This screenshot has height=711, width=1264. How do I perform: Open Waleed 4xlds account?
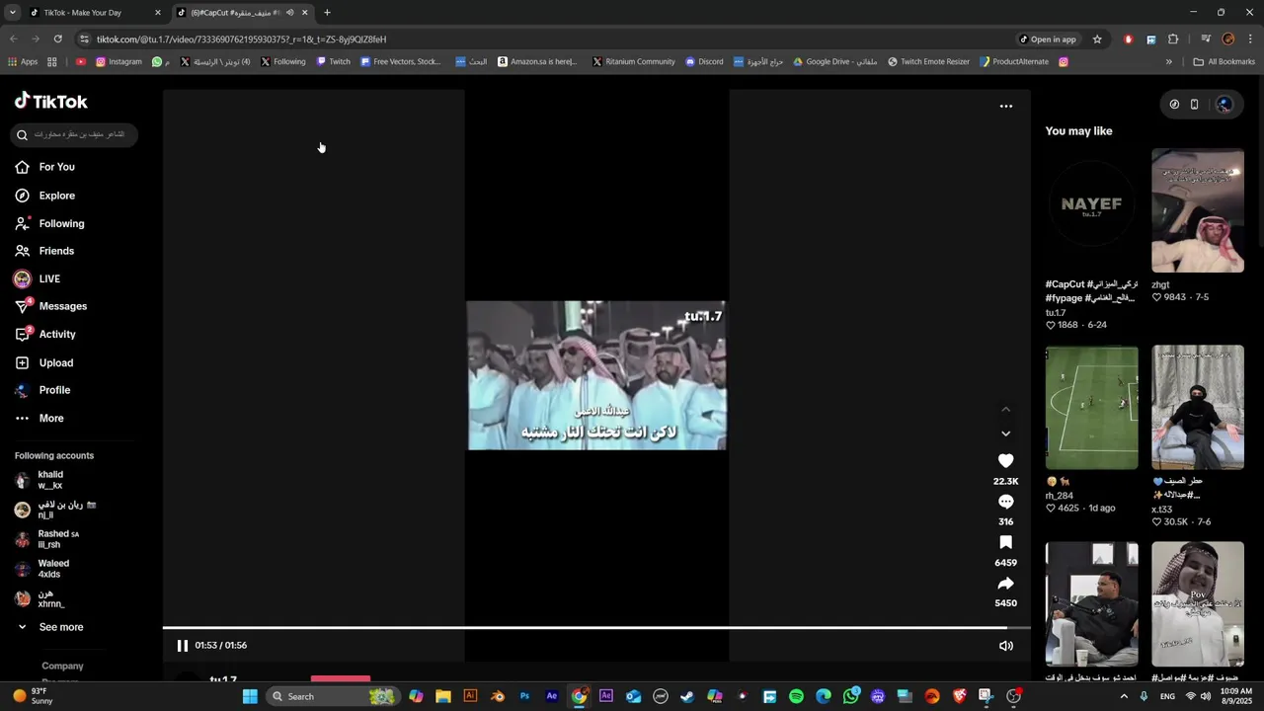(x=41, y=569)
